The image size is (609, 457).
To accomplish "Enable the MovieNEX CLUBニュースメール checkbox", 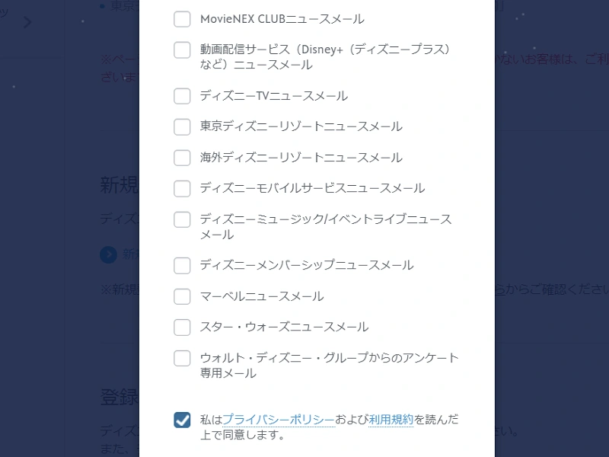I will point(182,19).
